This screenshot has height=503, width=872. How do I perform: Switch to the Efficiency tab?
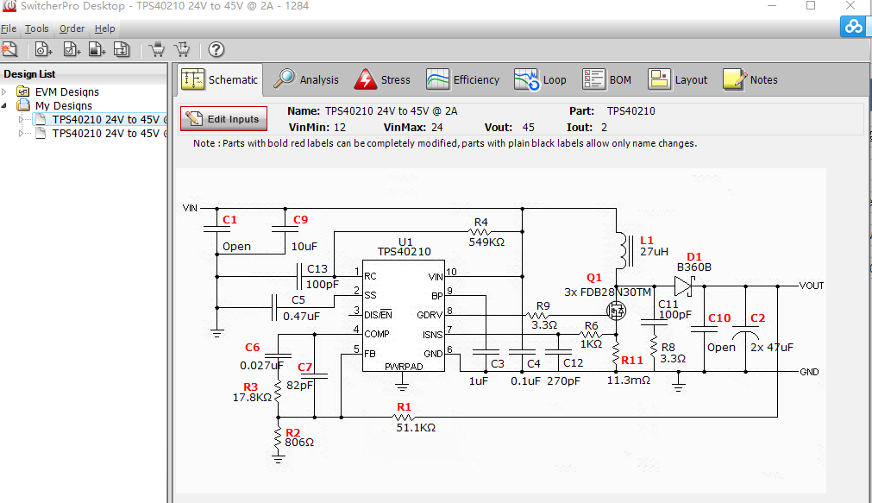[463, 79]
